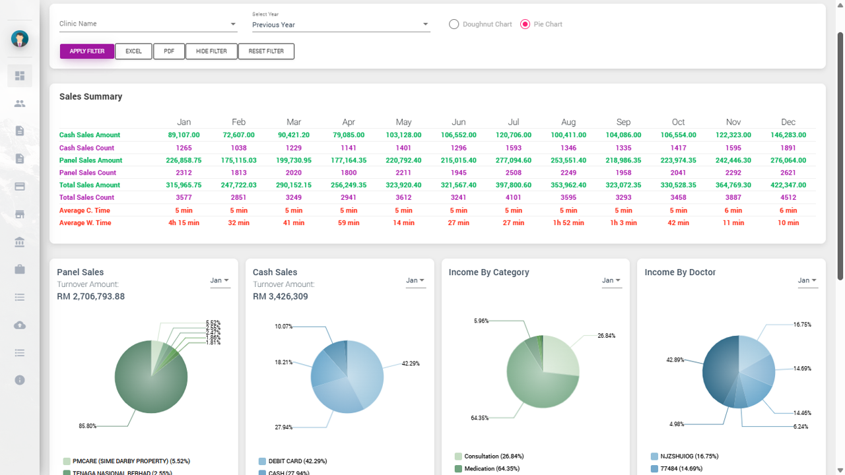Select the bank building icon in sidebar

click(x=20, y=242)
